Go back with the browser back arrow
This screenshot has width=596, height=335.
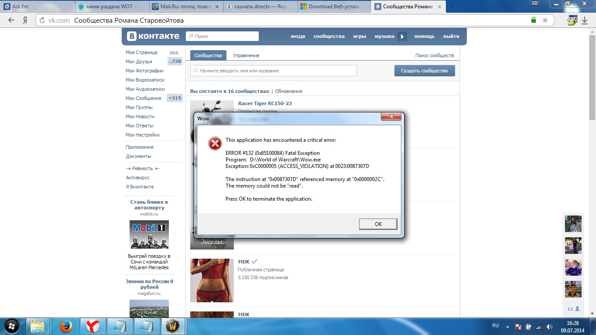11,20
